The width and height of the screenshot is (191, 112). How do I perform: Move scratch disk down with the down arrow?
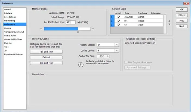click(169, 24)
